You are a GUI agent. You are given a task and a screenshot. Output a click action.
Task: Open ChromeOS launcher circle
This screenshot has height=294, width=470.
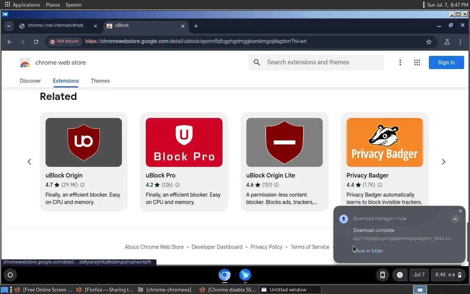point(10,275)
